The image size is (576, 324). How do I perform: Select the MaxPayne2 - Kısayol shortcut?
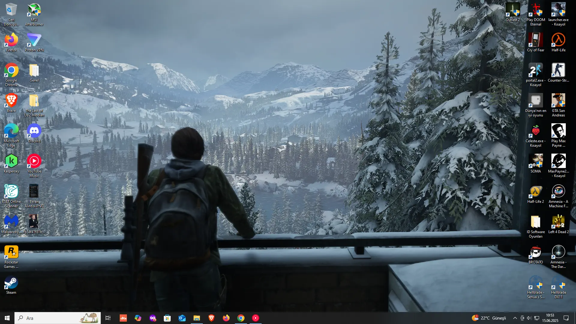[558, 166]
